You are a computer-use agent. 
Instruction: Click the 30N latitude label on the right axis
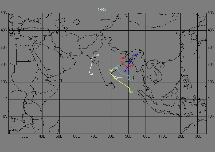click(x=211, y=47)
